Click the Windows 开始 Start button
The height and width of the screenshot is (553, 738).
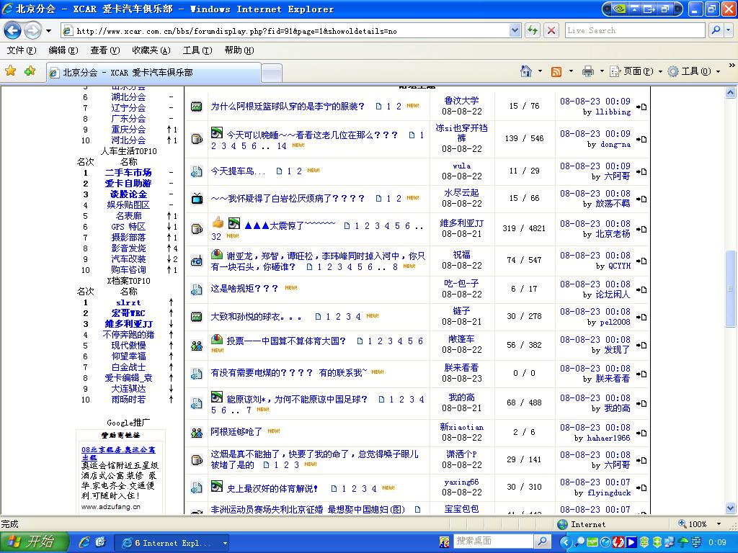click(x=34, y=541)
